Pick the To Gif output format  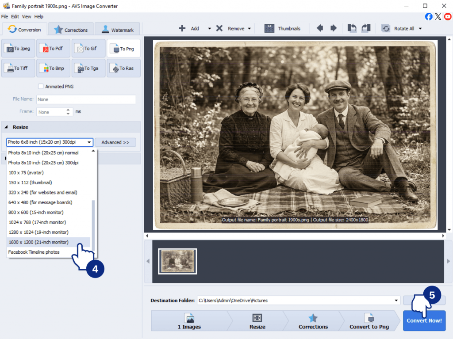click(88, 49)
